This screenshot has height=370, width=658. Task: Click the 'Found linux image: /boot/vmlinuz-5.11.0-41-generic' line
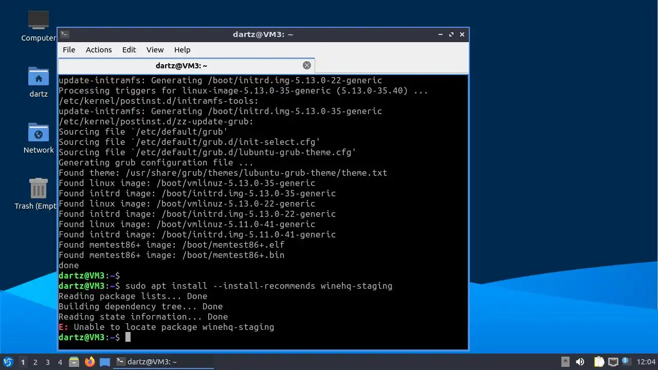(x=187, y=224)
